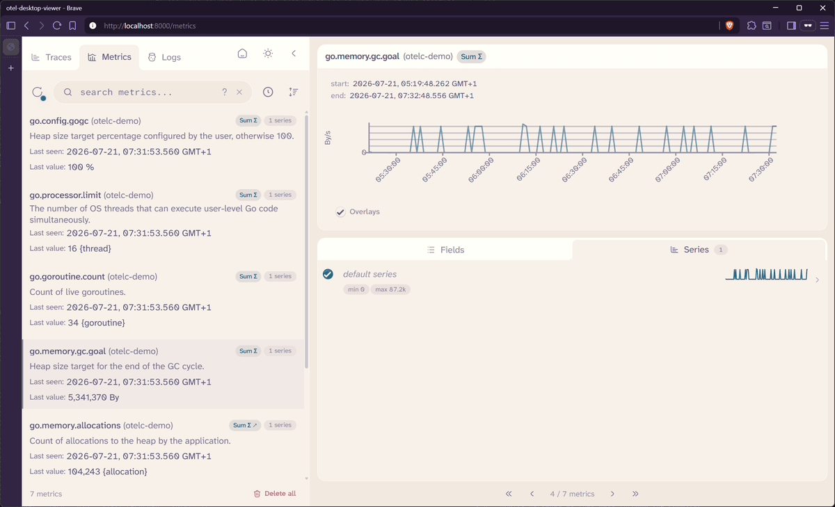The width and height of the screenshot is (835, 507).
Task: Toggle light/dark theme sun icon
Action: point(268,54)
